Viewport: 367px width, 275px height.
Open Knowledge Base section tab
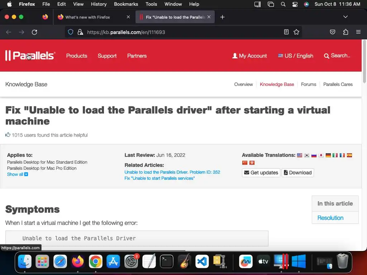277,85
